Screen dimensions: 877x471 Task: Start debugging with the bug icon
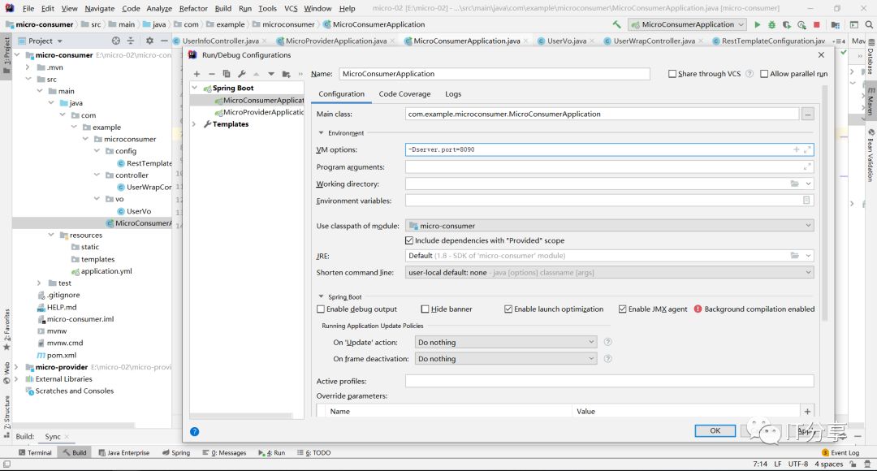772,24
